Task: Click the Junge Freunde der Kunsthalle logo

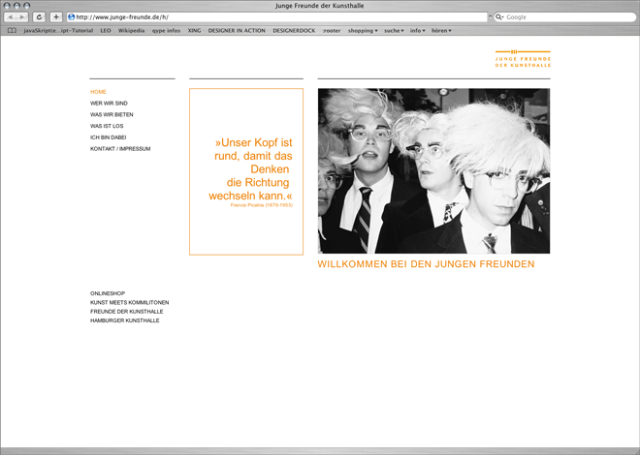Action: (523, 58)
